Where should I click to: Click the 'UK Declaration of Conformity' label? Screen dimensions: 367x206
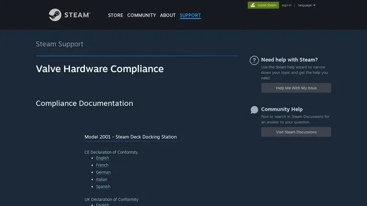click(x=111, y=199)
